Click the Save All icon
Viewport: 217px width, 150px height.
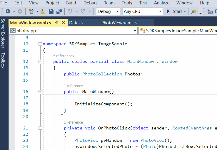pos(59,11)
